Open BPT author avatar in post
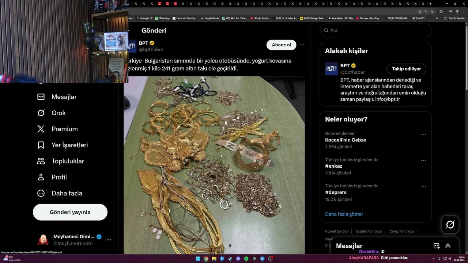 pos(132,46)
